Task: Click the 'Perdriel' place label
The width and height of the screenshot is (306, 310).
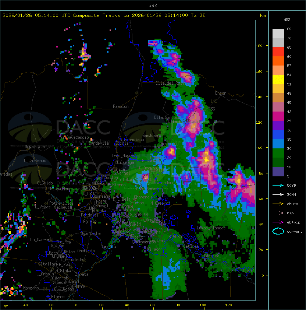Action: [90, 215]
